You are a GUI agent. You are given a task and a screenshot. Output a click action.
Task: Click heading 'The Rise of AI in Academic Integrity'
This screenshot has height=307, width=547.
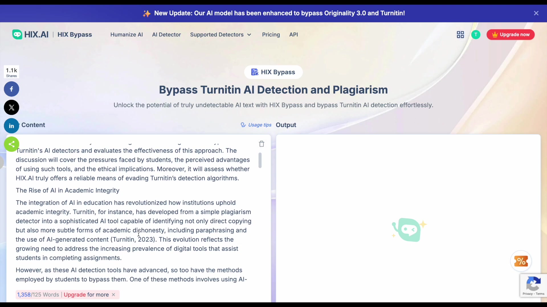pos(68,190)
